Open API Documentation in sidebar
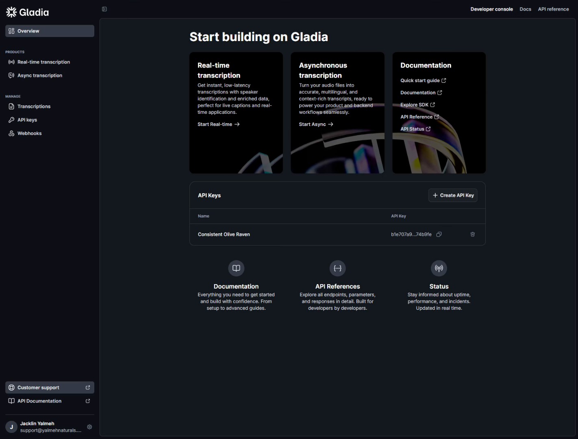 (50, 401)
